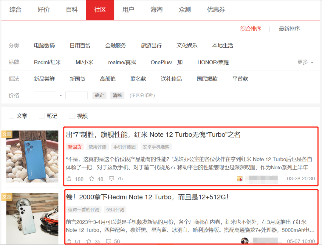
Task: Filter by category 文化娱乐
Action: [x=187, y=45]
